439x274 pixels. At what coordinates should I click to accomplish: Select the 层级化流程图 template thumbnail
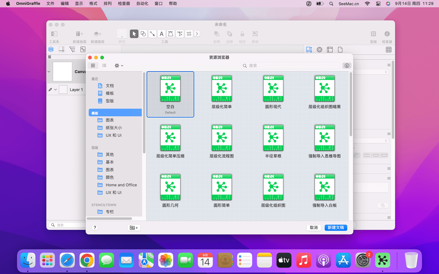(222, 138)
